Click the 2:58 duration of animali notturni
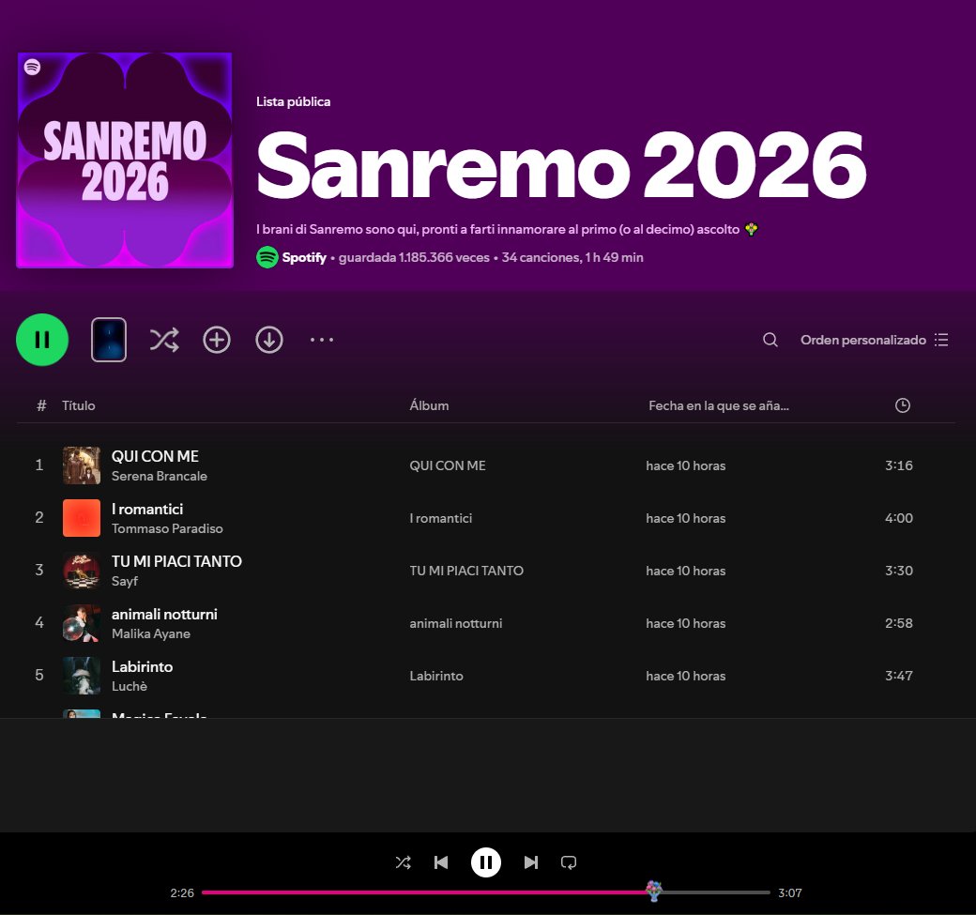Image resolution: width=976 pixels, height=915 pixels. (x=899, y=623)
